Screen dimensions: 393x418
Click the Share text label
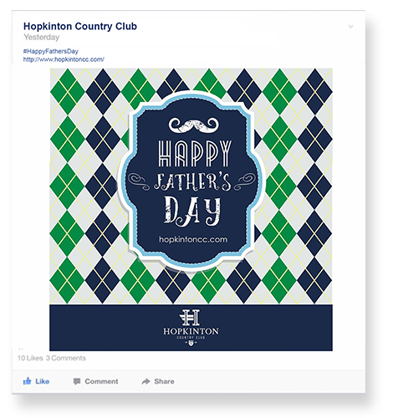[x=164, y=381]
